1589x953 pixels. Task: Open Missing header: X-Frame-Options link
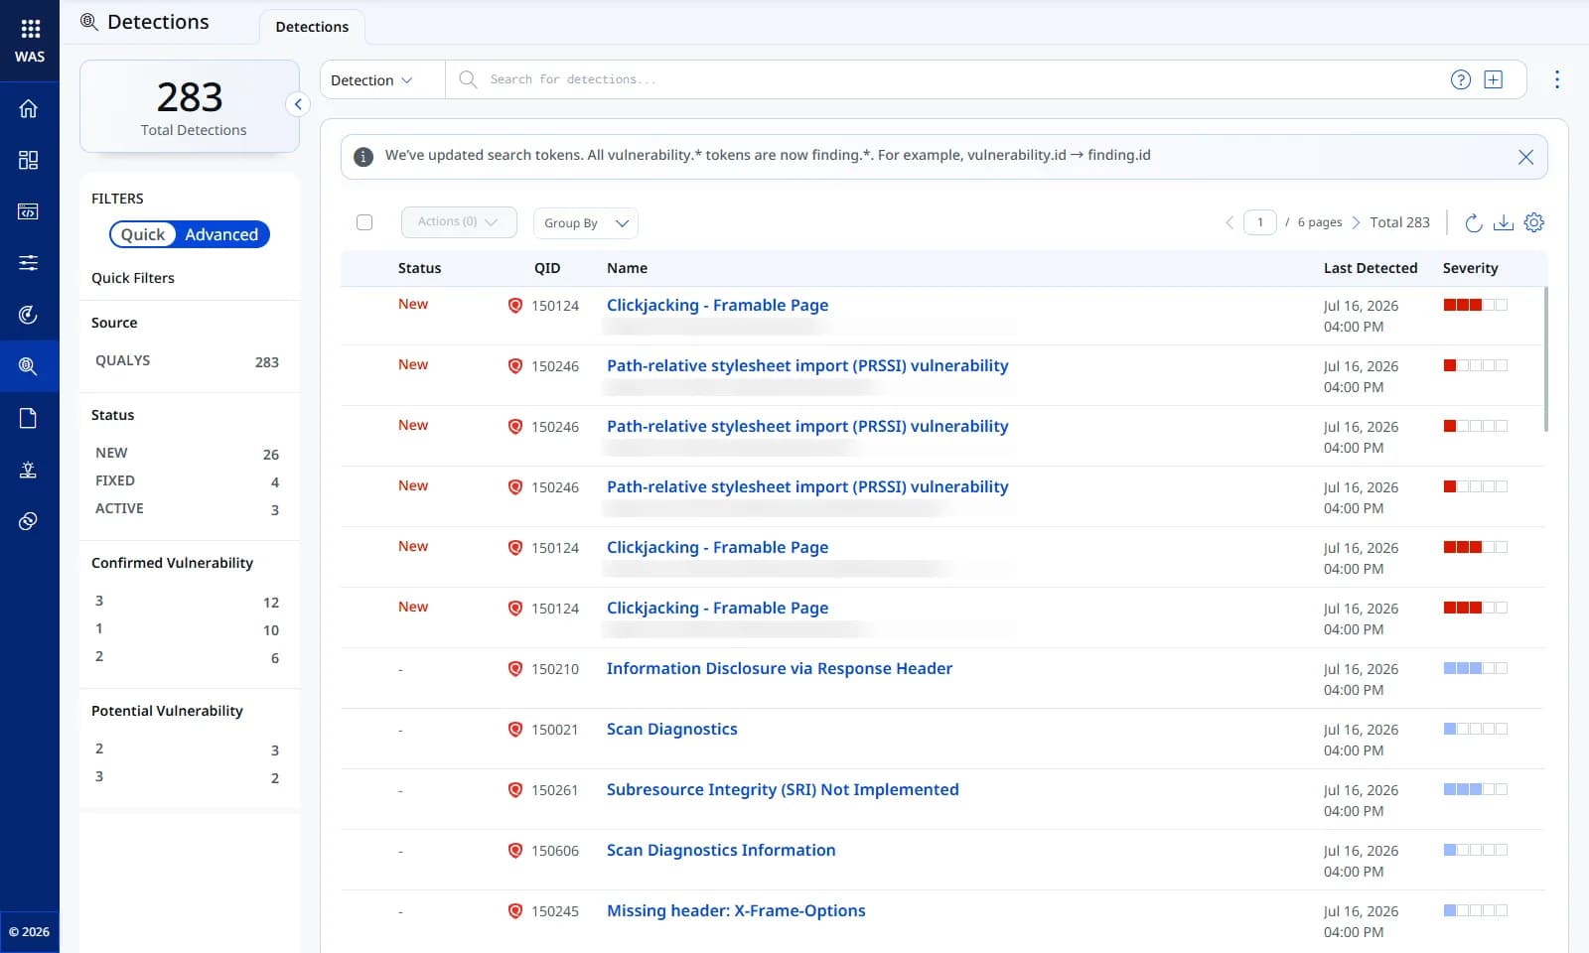click(736, 911)
